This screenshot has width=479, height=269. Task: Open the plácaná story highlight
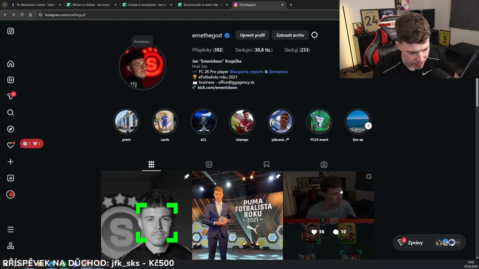click(x=281, y=122)
